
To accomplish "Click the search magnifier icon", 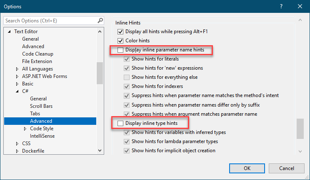I will click(100, 20).
